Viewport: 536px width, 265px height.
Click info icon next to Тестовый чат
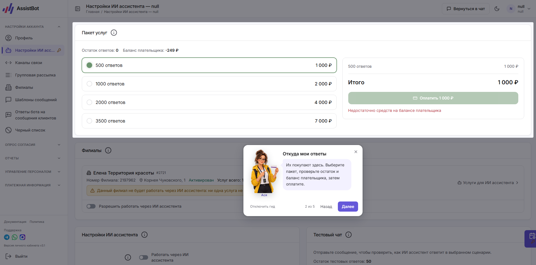tap(349, 235)
